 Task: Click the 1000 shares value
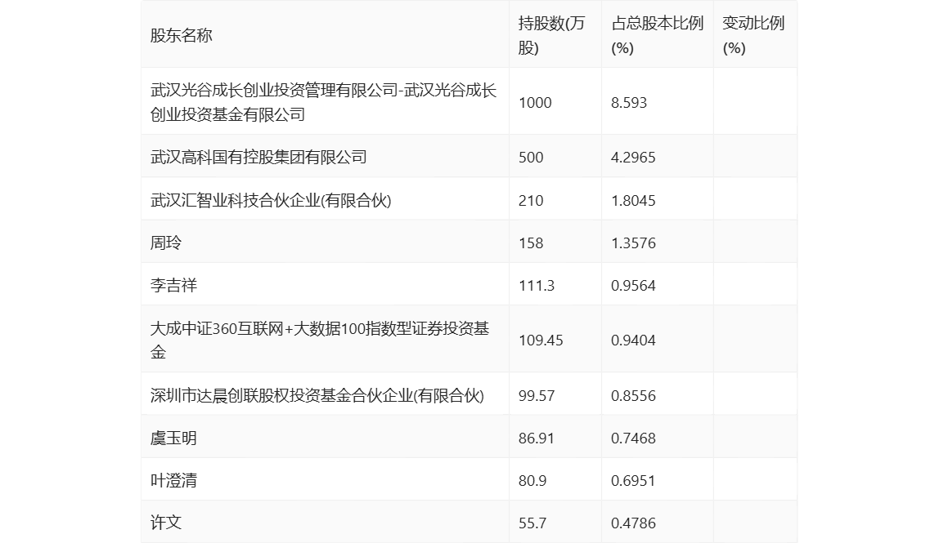point(535,103)
